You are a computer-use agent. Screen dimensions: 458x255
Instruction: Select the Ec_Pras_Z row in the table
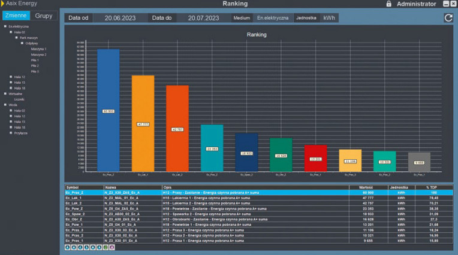(x=259, y=193)
